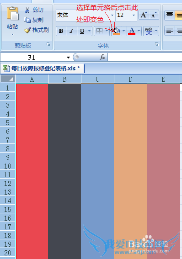Image resolution: width=182 pixels, height=259 pixels.
Task: Click the dark gray cell B7
Action: click(64, 140)
